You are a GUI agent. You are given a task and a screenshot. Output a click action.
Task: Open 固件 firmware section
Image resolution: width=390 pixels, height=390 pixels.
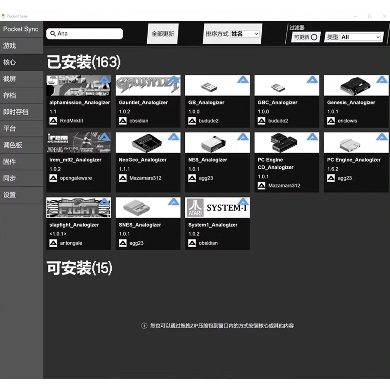click(21, 162)
